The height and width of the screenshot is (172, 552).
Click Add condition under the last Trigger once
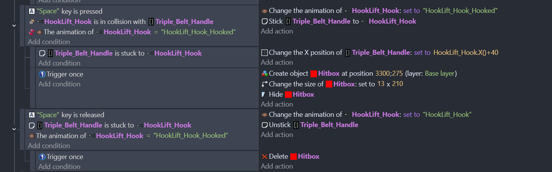pos(59,166)
